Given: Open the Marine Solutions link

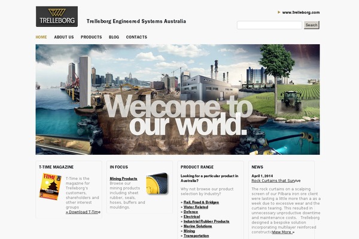Looking at the screenshot, I should [x=197, y=226].
